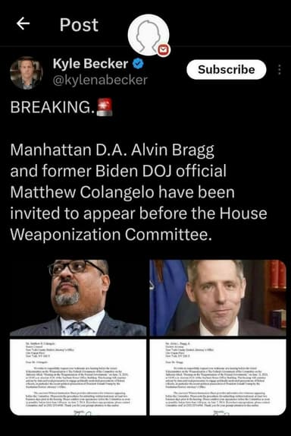Open Kyle Becker's profile picture
This screenshot has height=436, width=291.
point(27,73)
